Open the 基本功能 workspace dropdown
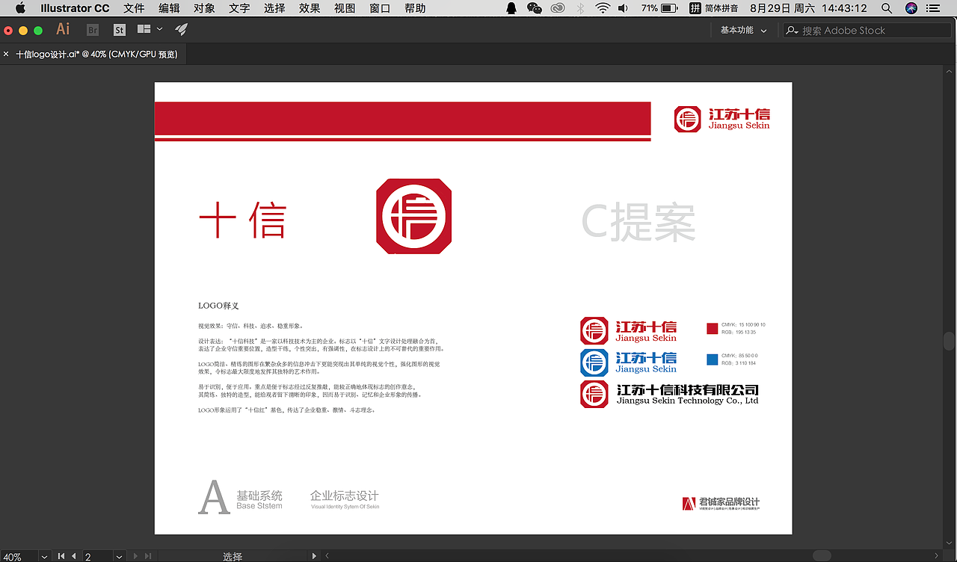This screenshot has width=957, height=562. click(742, 30)
